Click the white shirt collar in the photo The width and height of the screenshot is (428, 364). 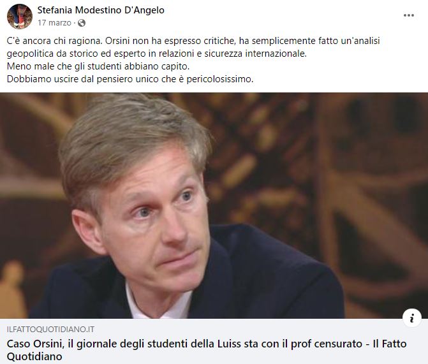(158, 304)
